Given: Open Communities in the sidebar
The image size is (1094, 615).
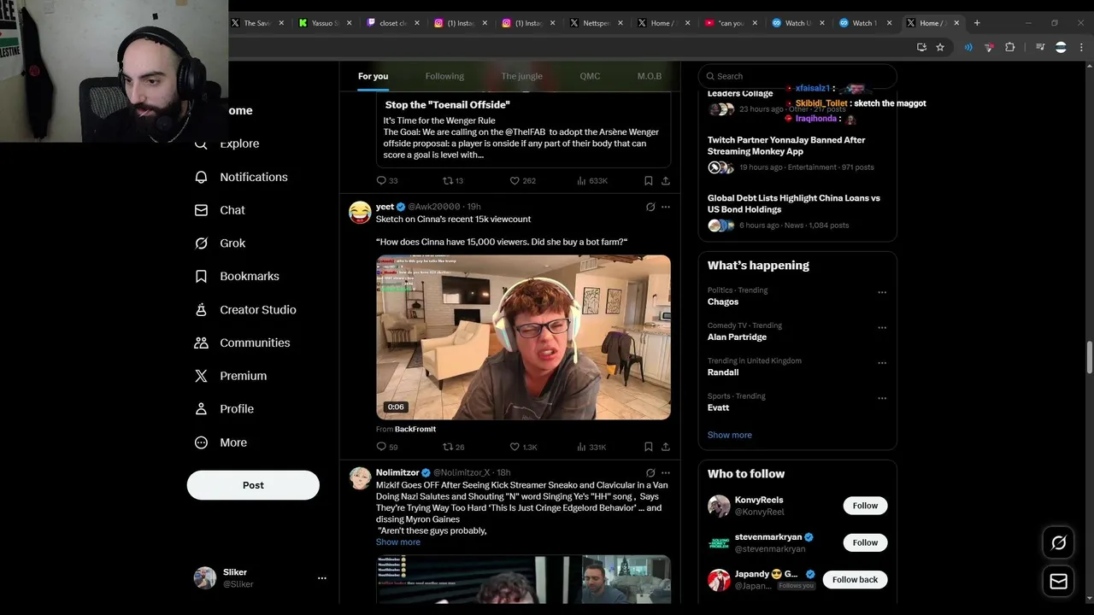Looking at the screenshot, I should pos(243,343).
